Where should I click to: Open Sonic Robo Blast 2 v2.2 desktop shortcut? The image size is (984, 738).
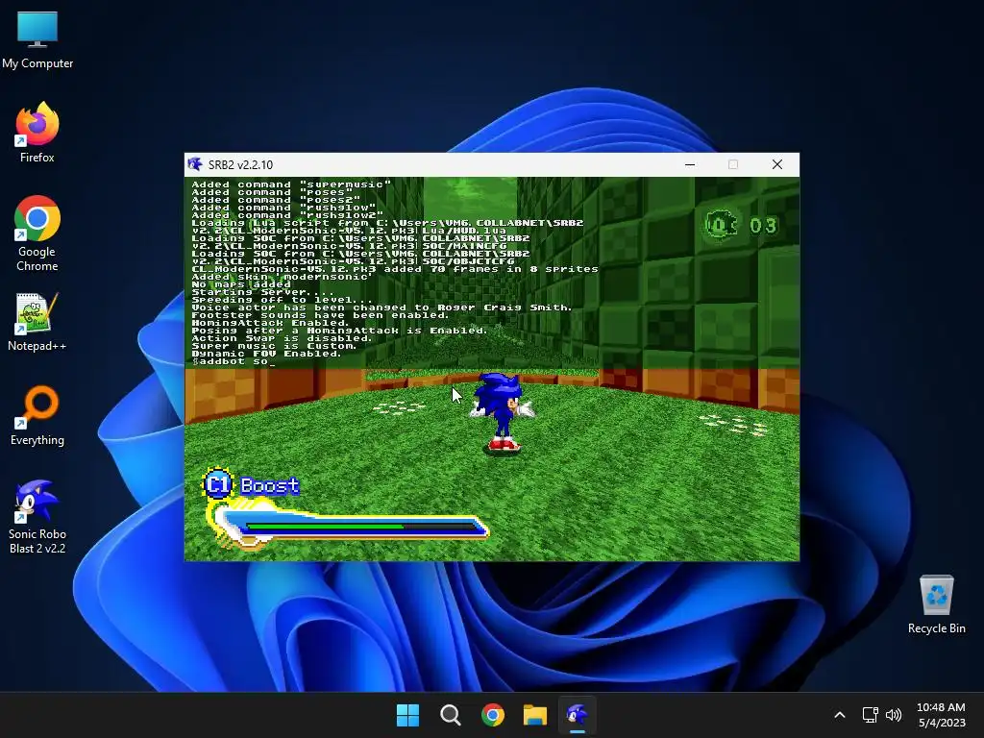37,517
